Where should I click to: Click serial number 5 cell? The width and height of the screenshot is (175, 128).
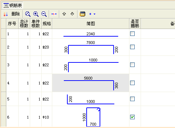pyautogui.click(x=12, y=99)
